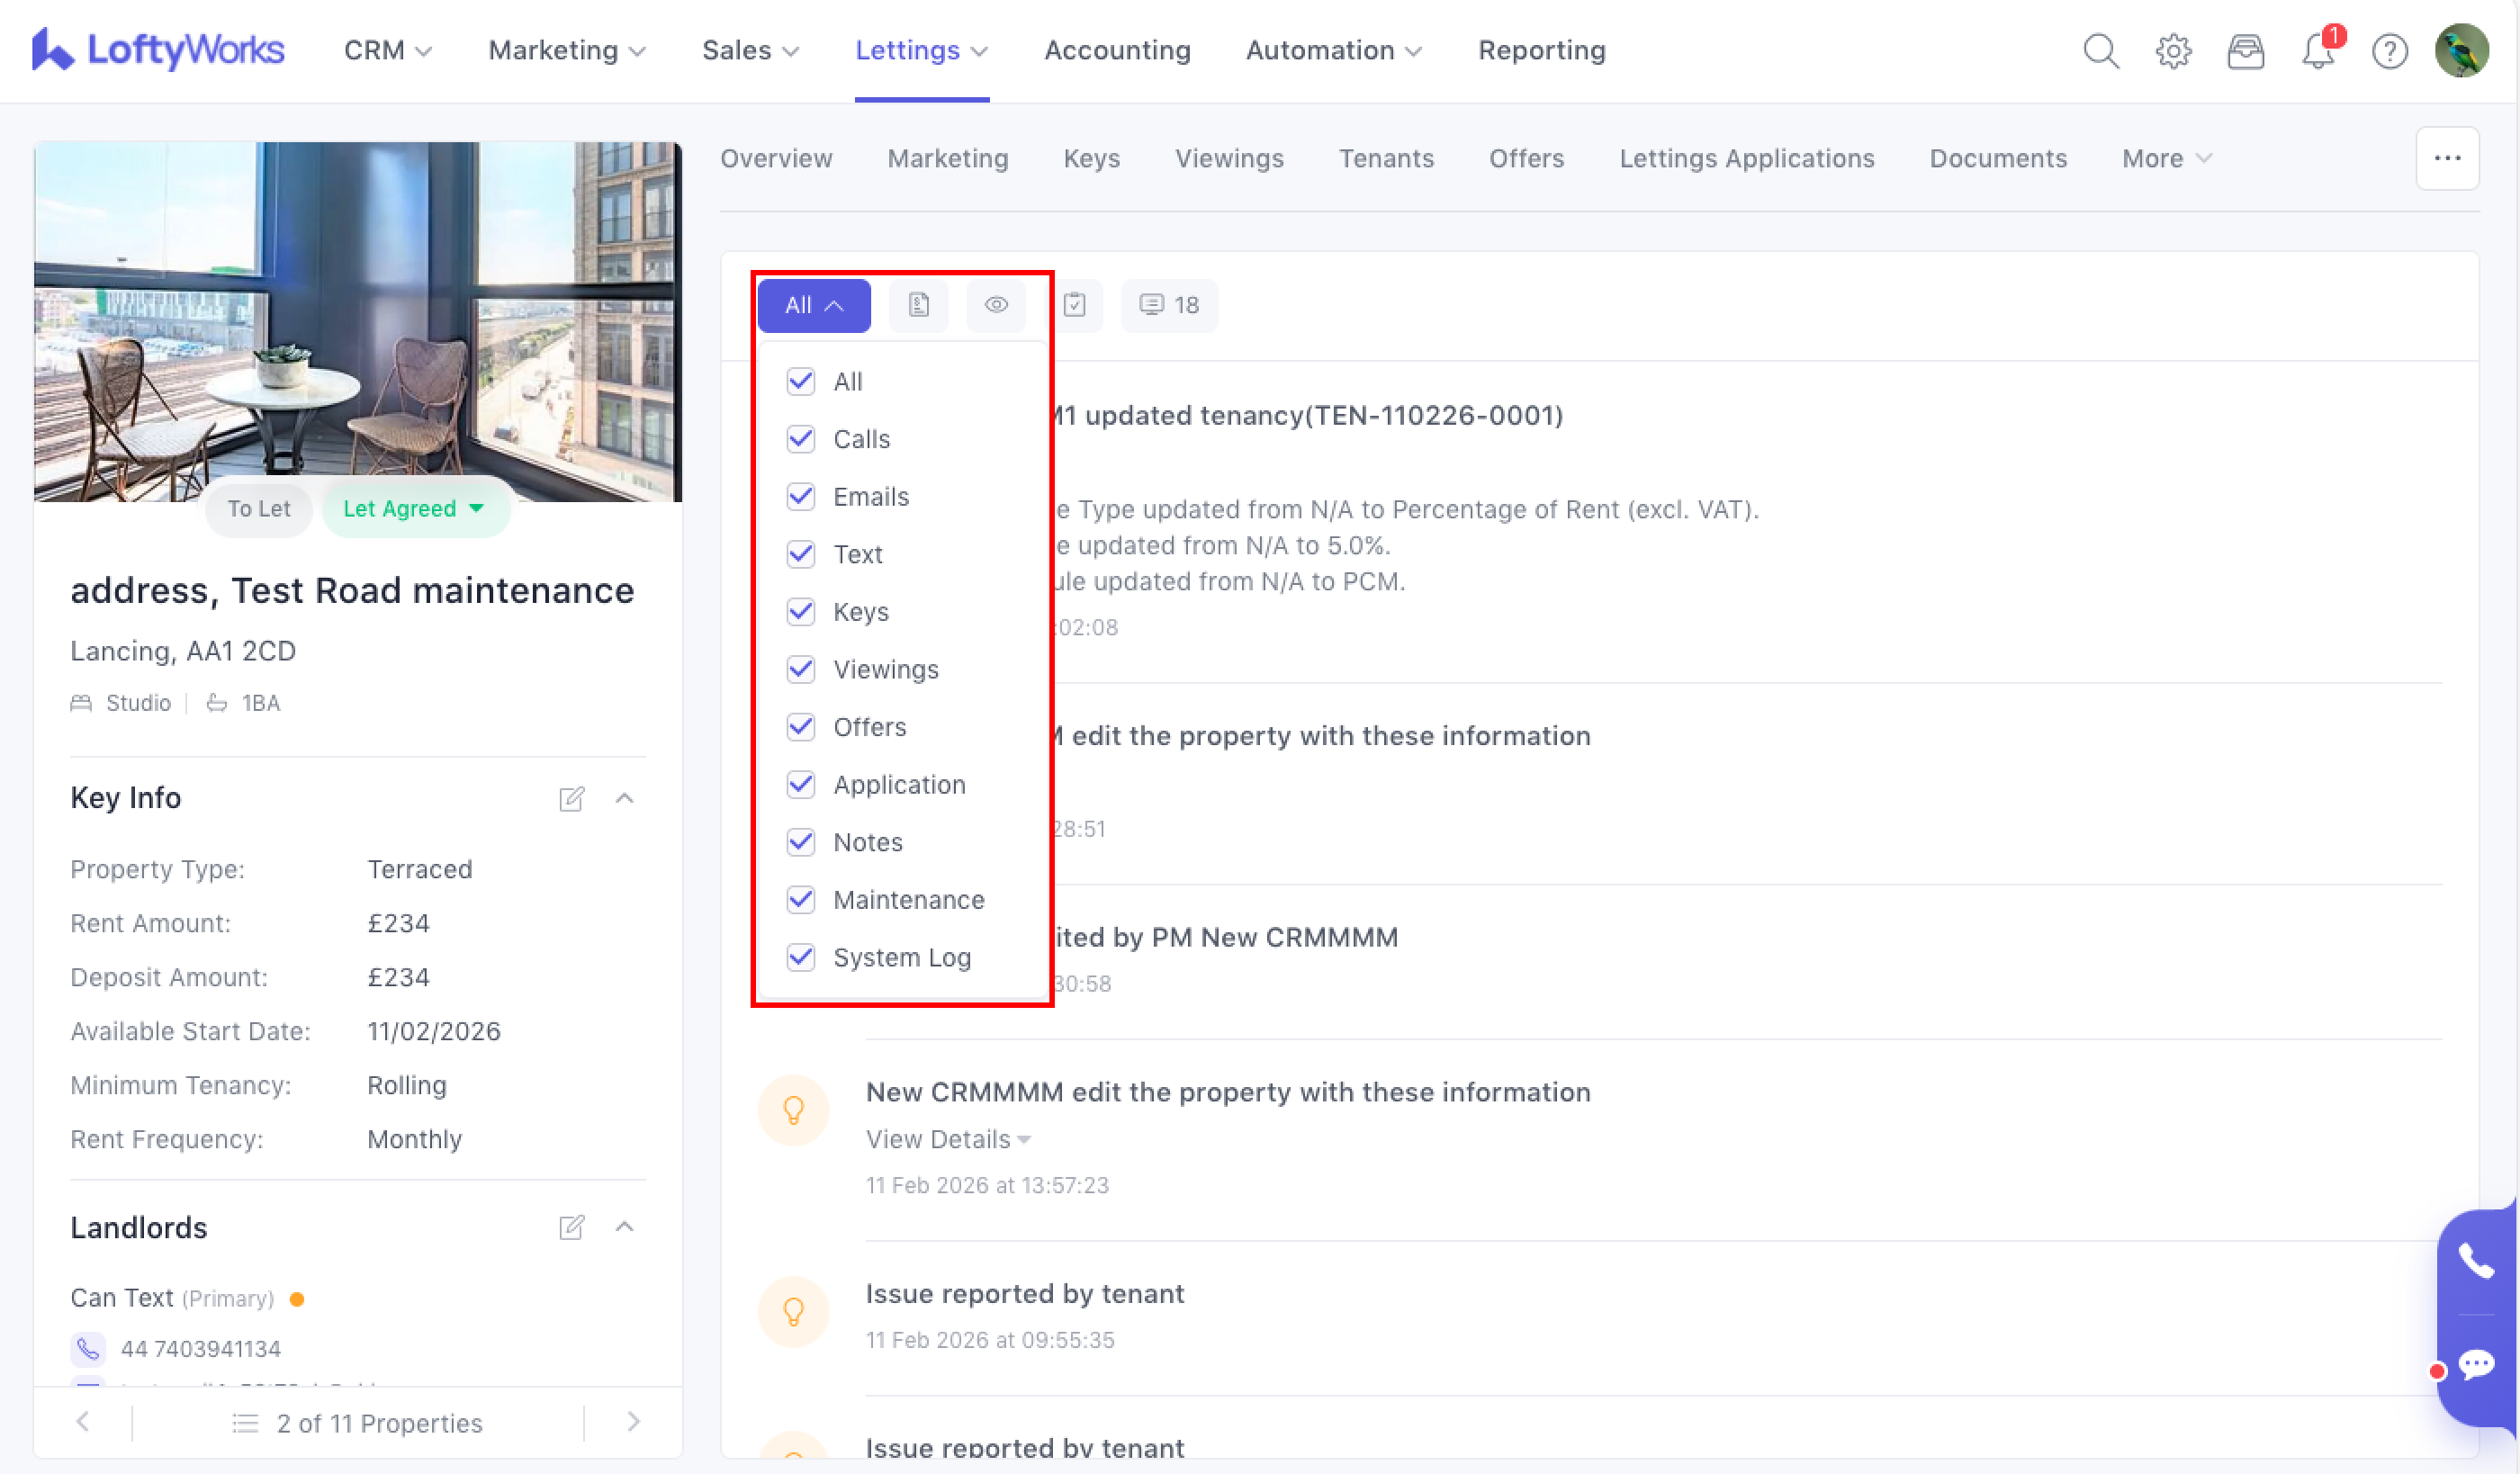Open settings gear in header
2520x1474 pixels.
tap(2173, 51)
